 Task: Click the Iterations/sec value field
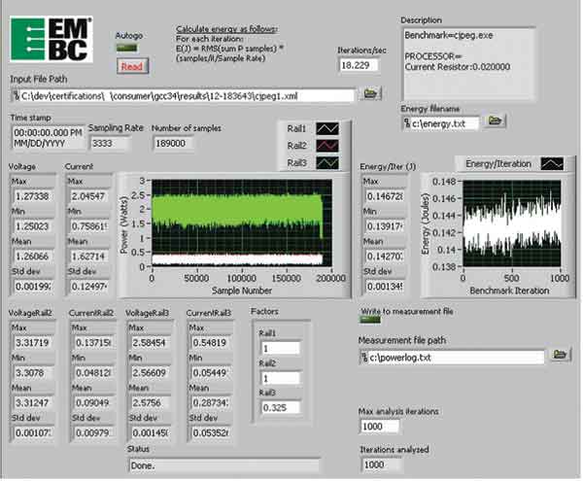pos(359,66)
